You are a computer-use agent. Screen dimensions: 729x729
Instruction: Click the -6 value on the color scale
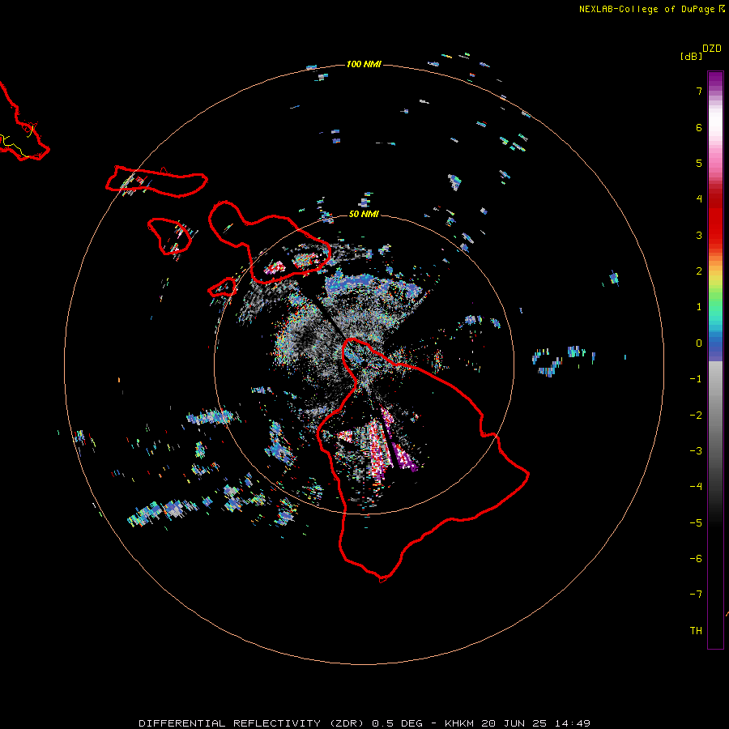(696, 559)
